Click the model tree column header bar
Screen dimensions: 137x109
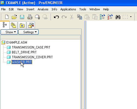(x=40, y=37)
